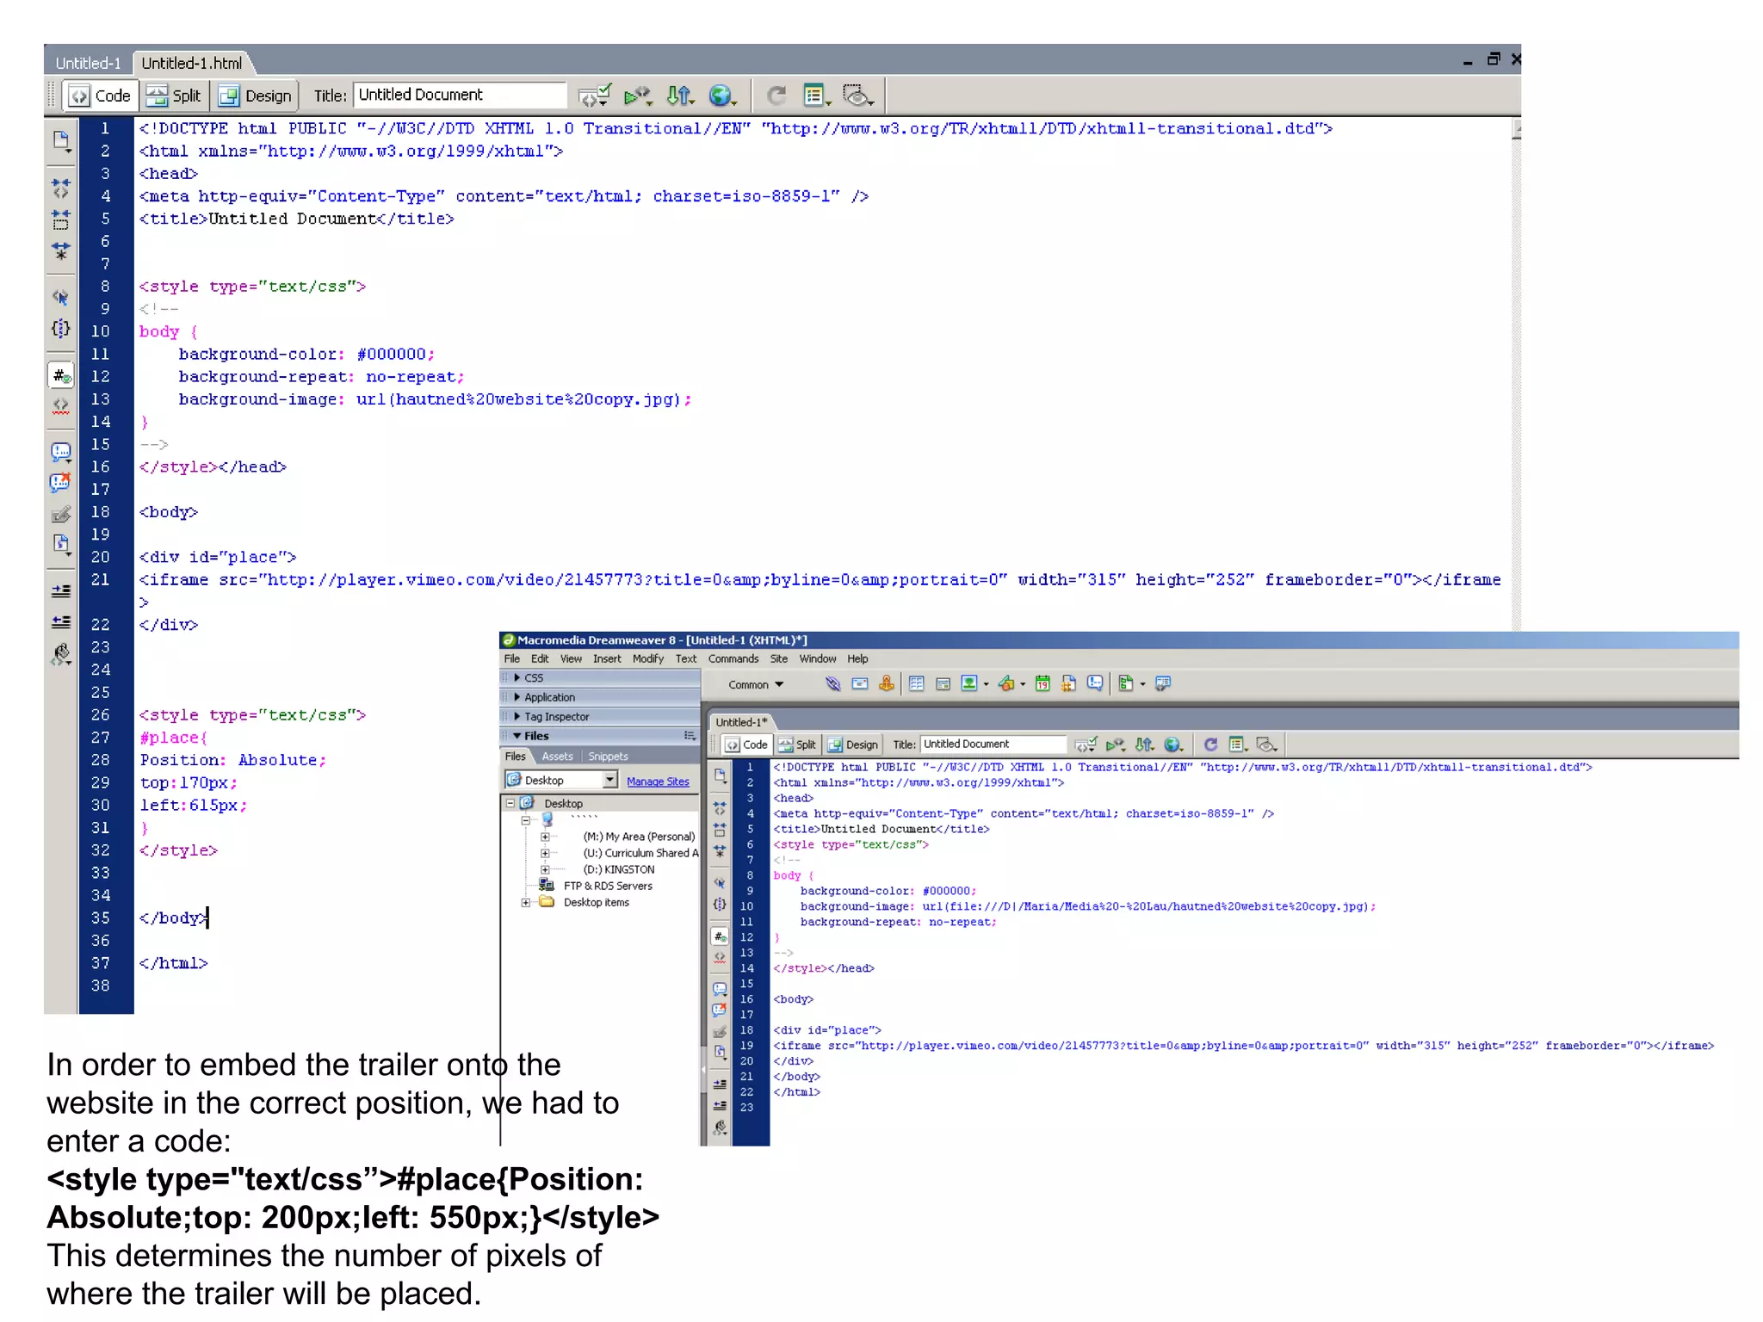Select Code view in lower Dreamweaver window
1763x1322 pixels.
click(x=746, y=745)
